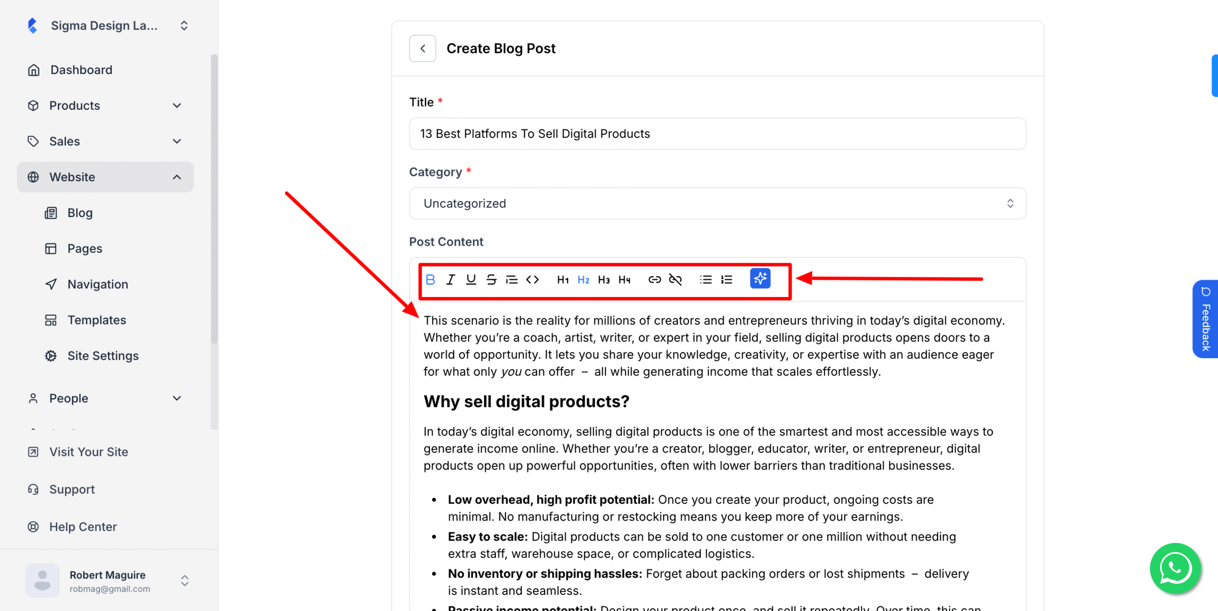Open the Dashboard page
Viewport: 1218px width, 611px height.
click(106, 70)
